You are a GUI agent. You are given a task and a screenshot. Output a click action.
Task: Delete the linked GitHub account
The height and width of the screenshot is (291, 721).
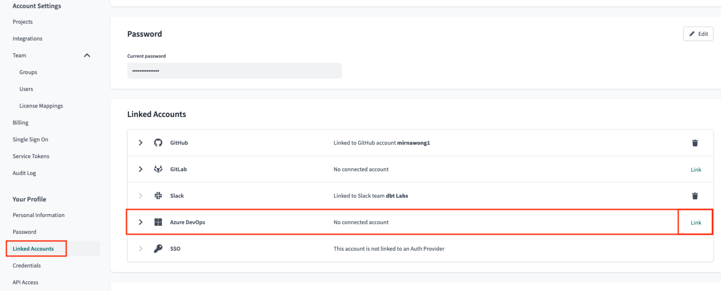click(x=695, y=143)
